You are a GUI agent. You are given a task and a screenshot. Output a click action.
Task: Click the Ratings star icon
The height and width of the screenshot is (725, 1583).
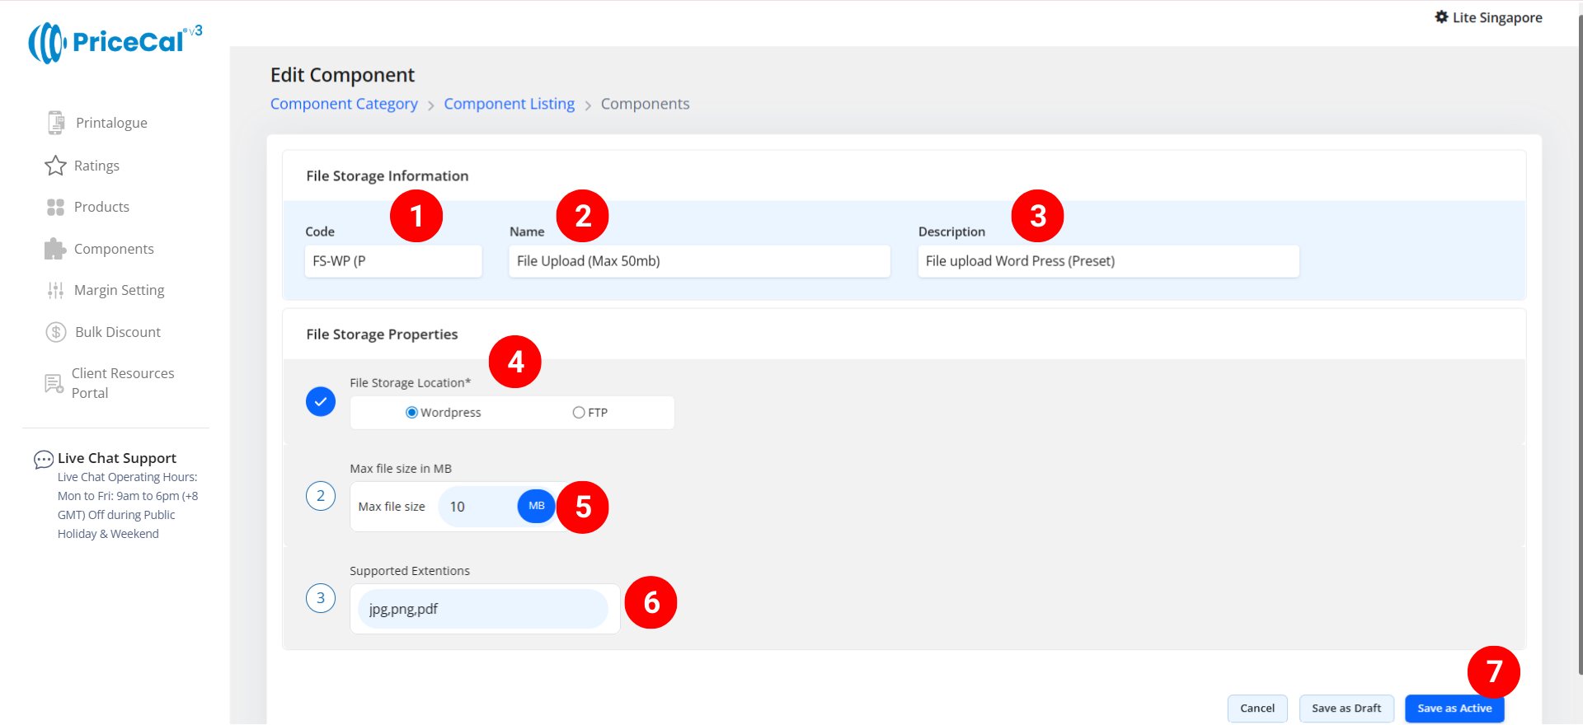[x=55, y=166]
